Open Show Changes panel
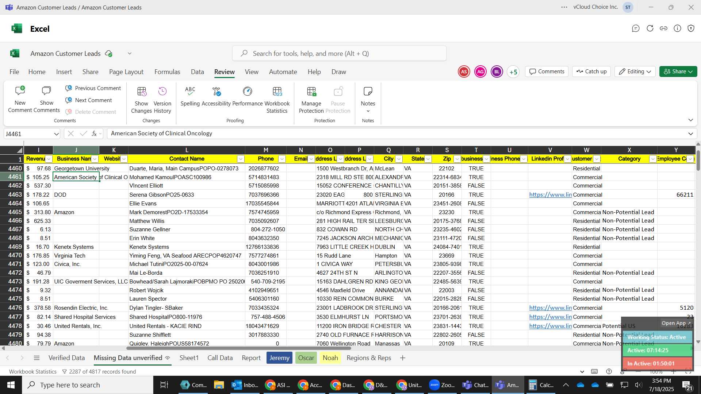 coord(141,100)
